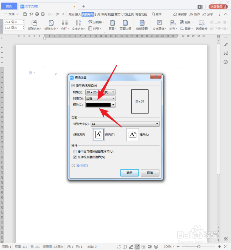Open the 规格 20 x 20 dropdown
Screen dimensions: 231x250
[x=100, y=92]
